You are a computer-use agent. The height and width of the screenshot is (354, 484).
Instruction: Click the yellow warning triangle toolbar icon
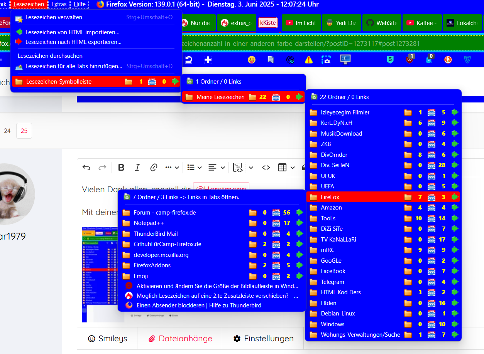[x=309, y=60]
